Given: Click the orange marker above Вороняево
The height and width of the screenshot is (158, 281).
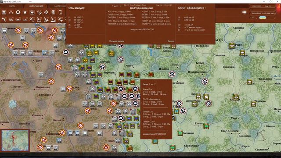Looking at the screenshot, I should (x=51, y=82).
